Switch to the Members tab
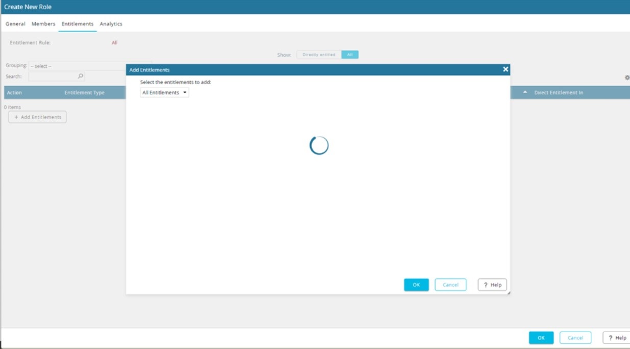 pos(43,24)
